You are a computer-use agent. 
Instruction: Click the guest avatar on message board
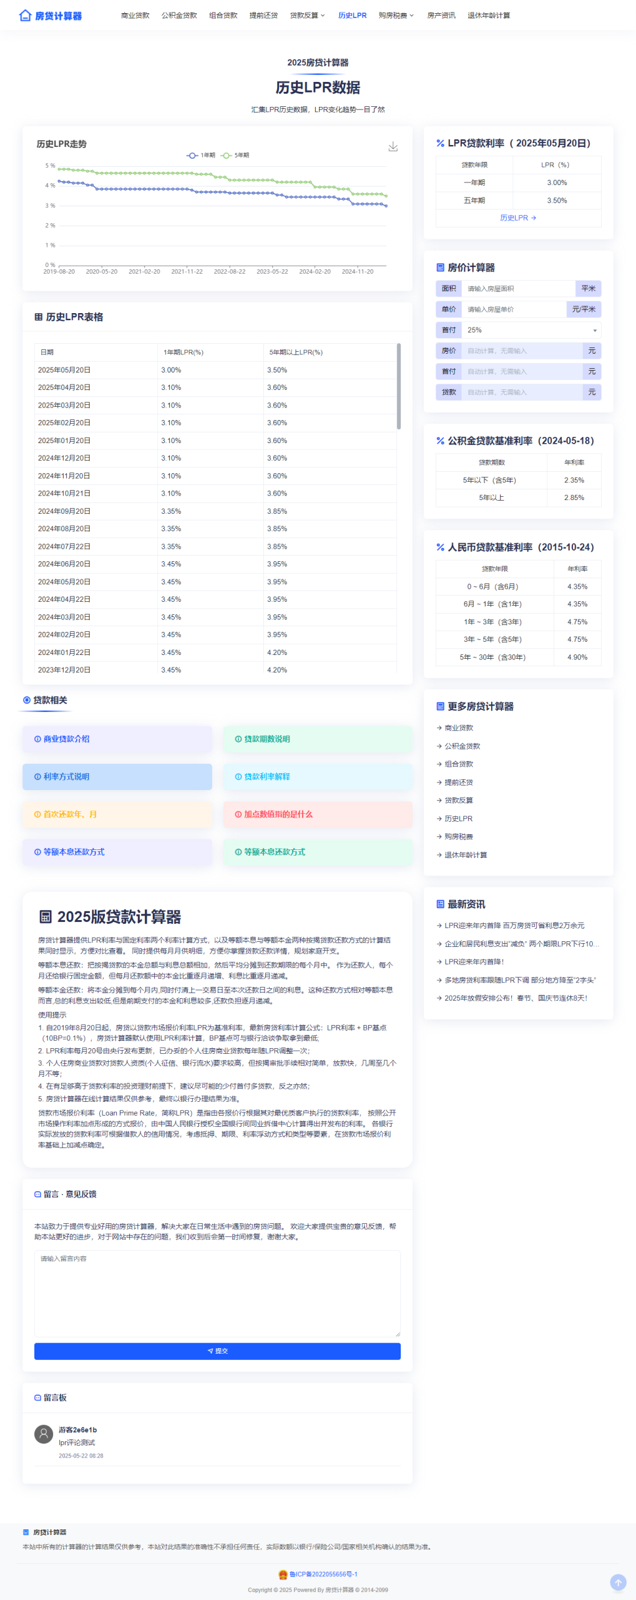[x=44, y=1434]
